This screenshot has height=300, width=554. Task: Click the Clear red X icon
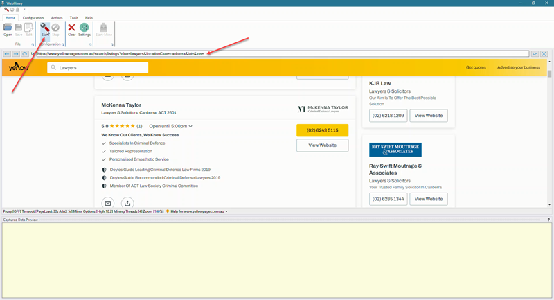coord(71,28)
